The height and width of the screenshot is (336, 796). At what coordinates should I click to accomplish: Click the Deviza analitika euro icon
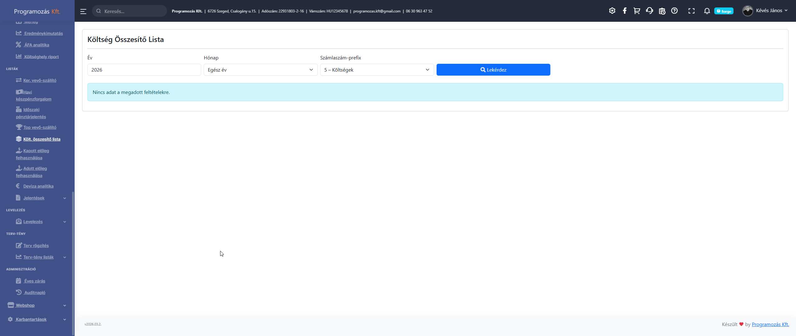pyautogui.click(x=18, y=186)
